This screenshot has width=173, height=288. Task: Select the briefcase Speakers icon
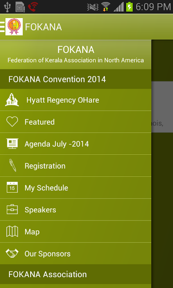click(x=12, y=209)
